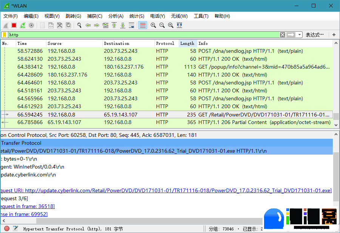
Task: Open the 文件(F) menu
Action: (11, 16)
